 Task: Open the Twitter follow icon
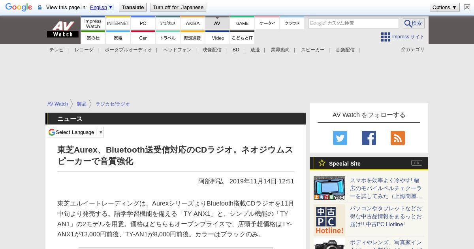tap(340, 138)
